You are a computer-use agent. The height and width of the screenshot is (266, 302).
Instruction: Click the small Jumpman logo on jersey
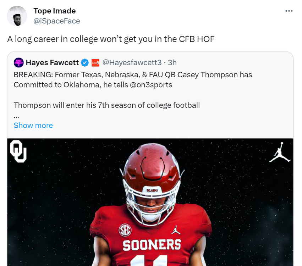175,230
